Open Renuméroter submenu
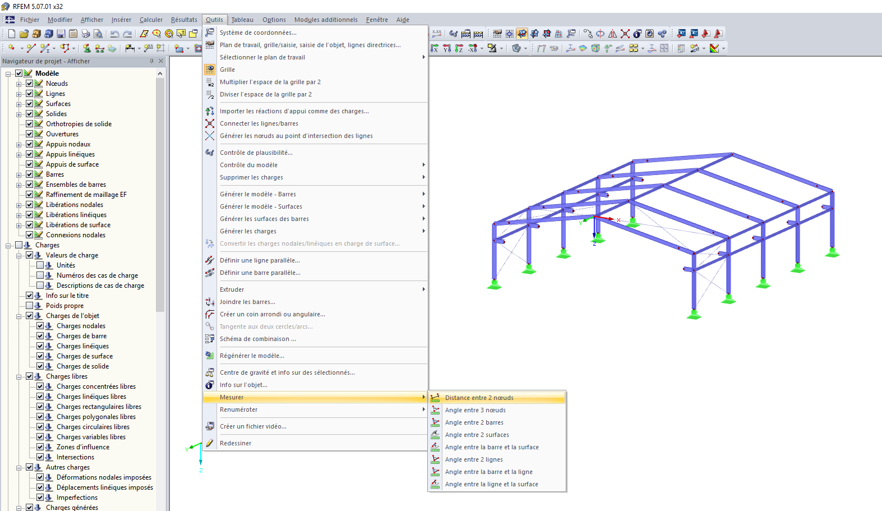This screenshot has width=882, height=511. coord(315,409)
